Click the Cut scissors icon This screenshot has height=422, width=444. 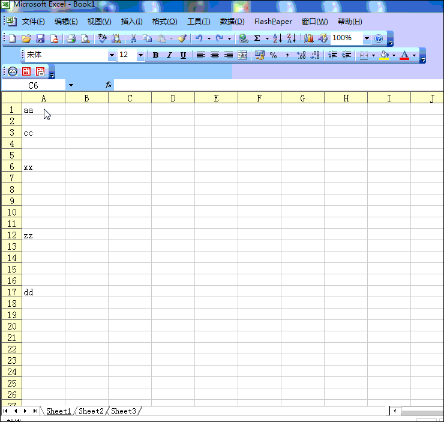(133, 38)
